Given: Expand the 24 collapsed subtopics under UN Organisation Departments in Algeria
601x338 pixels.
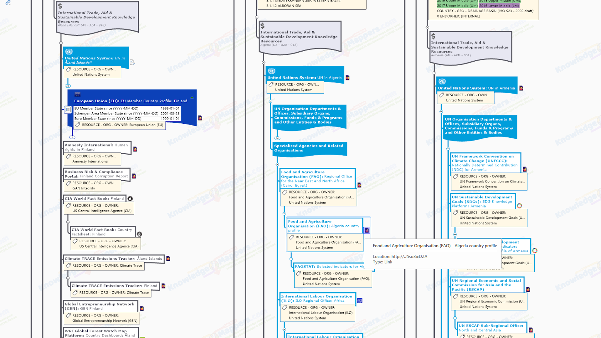Looking at the screenshot, I should pyautogui.click(x=277, y=138).
